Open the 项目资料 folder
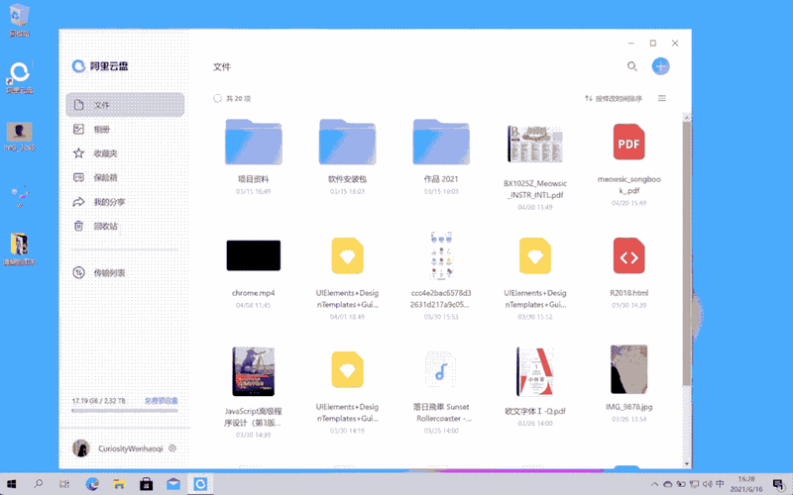The image size is (793, 495). 253,143
